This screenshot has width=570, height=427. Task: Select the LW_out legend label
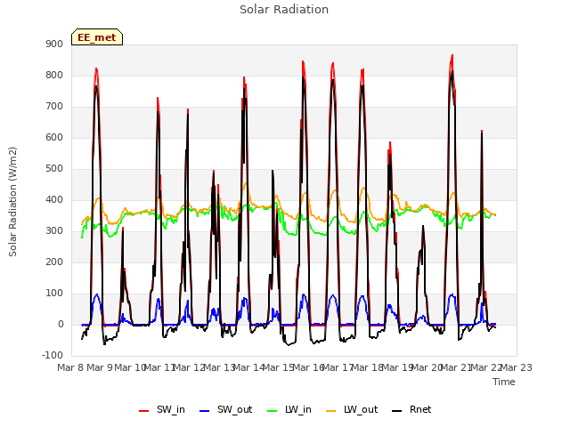tap(361, 409)
